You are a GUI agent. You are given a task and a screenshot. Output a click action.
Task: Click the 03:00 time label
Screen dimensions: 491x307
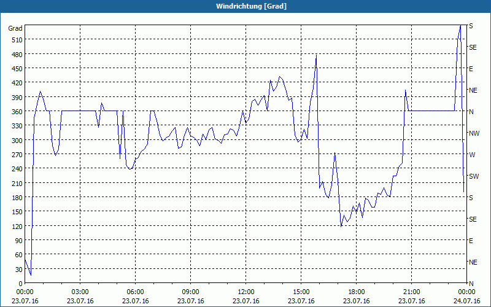[80, 292]
